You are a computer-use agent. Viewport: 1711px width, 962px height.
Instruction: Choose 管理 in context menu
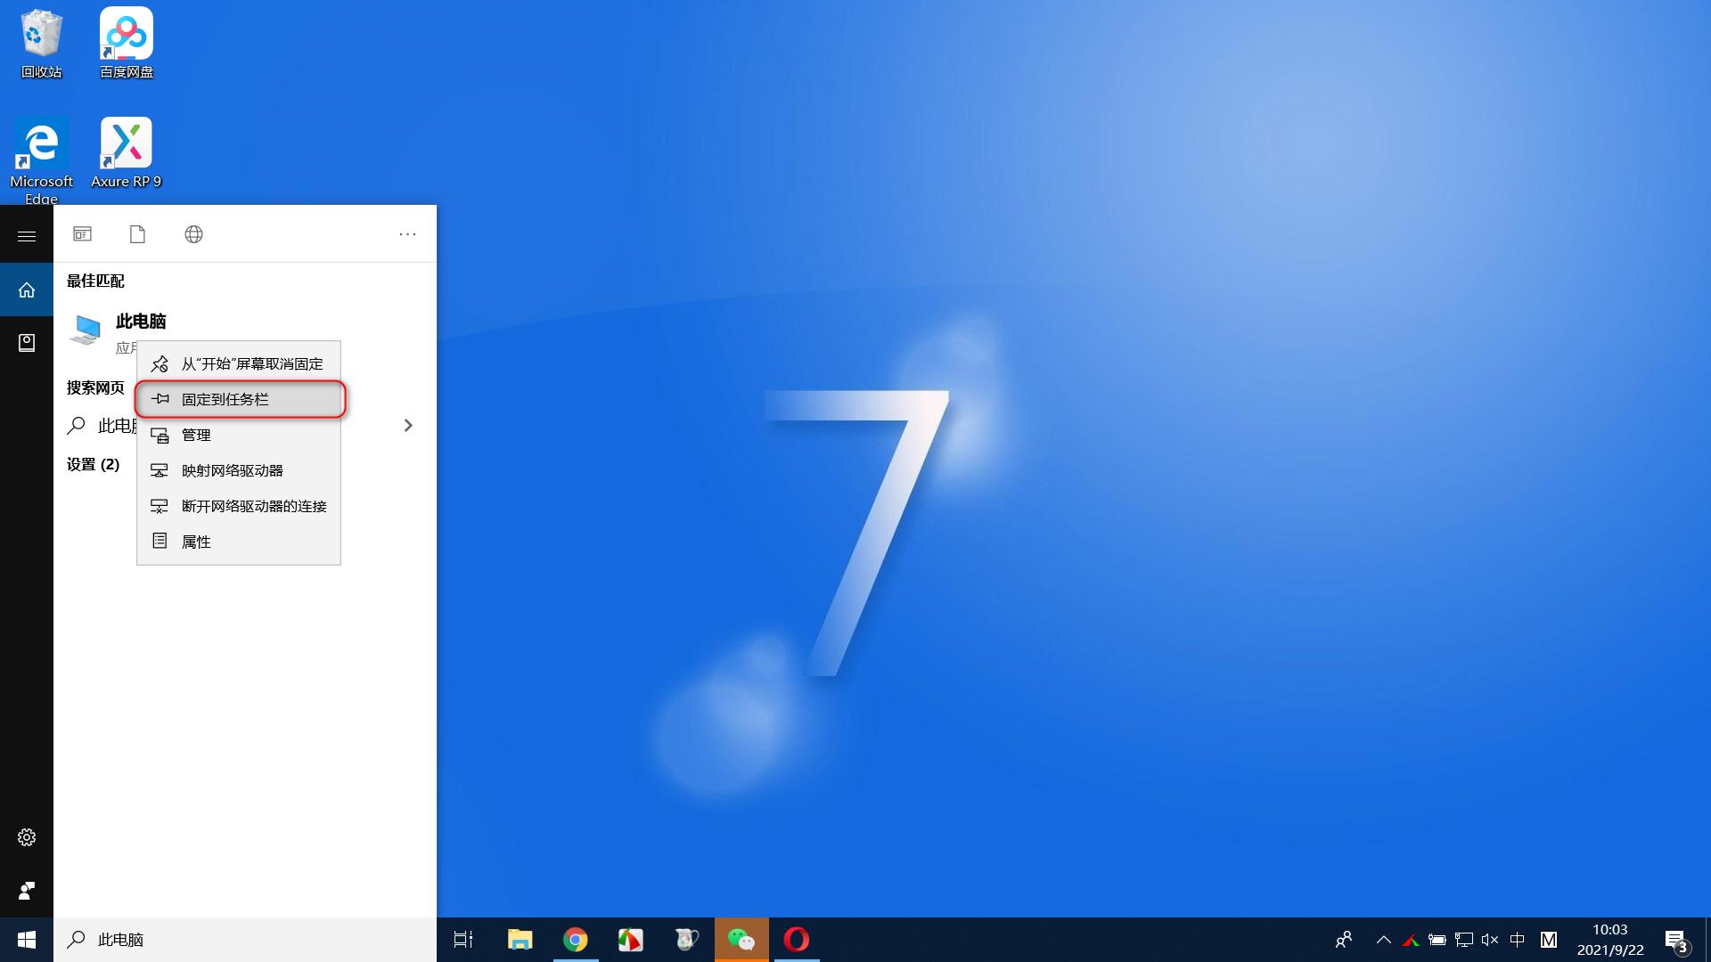pyautogui.click(x=239, y=435)
